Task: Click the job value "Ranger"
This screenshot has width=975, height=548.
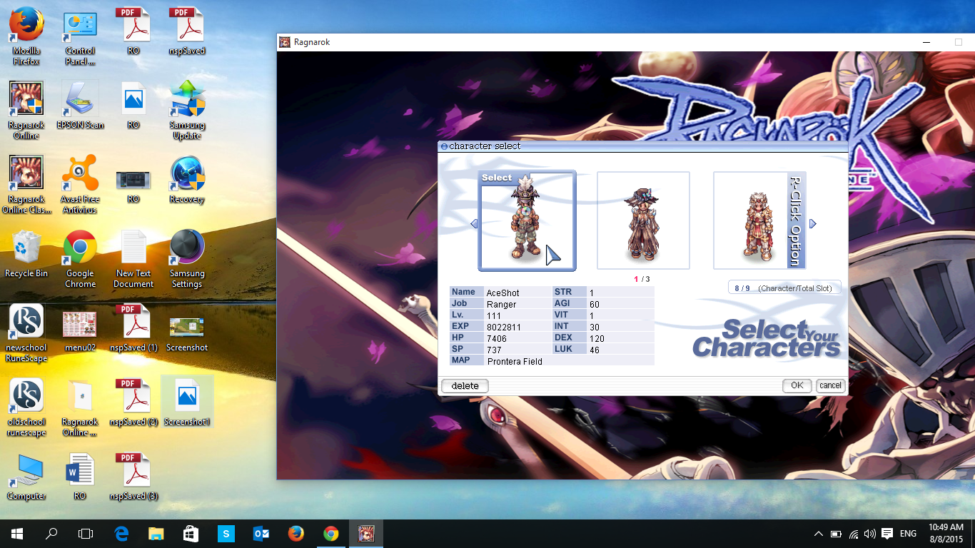Action: 501,304
